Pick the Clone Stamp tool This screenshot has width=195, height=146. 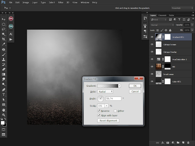[4, 60]
